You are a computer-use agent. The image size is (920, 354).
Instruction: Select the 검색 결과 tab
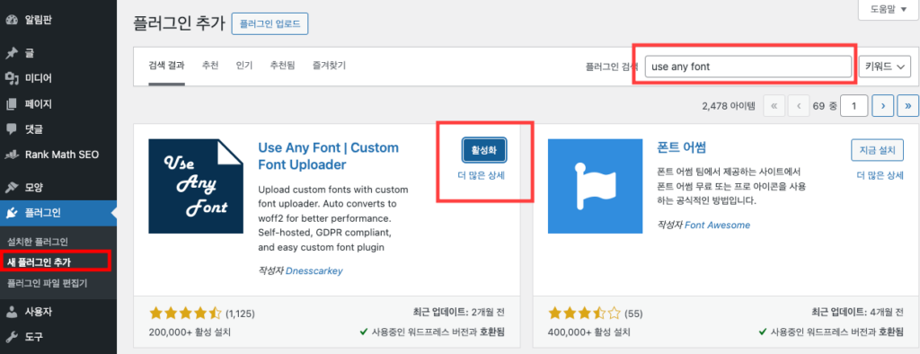click(x=166, y=66)
